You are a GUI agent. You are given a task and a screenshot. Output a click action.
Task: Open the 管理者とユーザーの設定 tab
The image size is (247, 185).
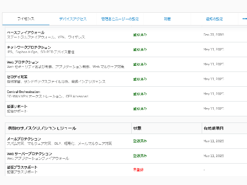coord(120,19)
